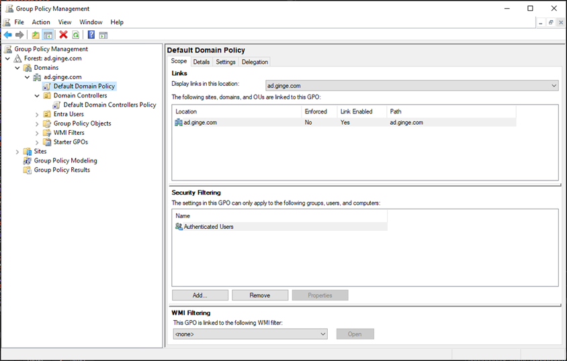The width and height of the screenshot is (567, 361).
Task: Click the green Refresh toolbar icon
Action: [x=75, y=35]
